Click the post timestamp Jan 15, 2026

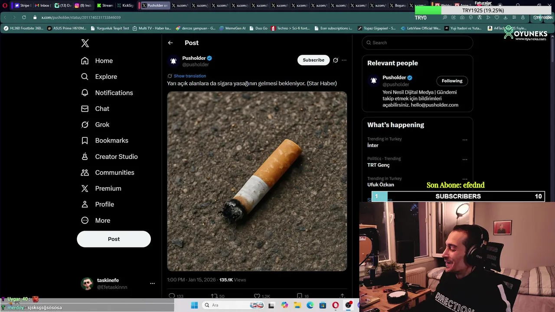tap(191, 280)
